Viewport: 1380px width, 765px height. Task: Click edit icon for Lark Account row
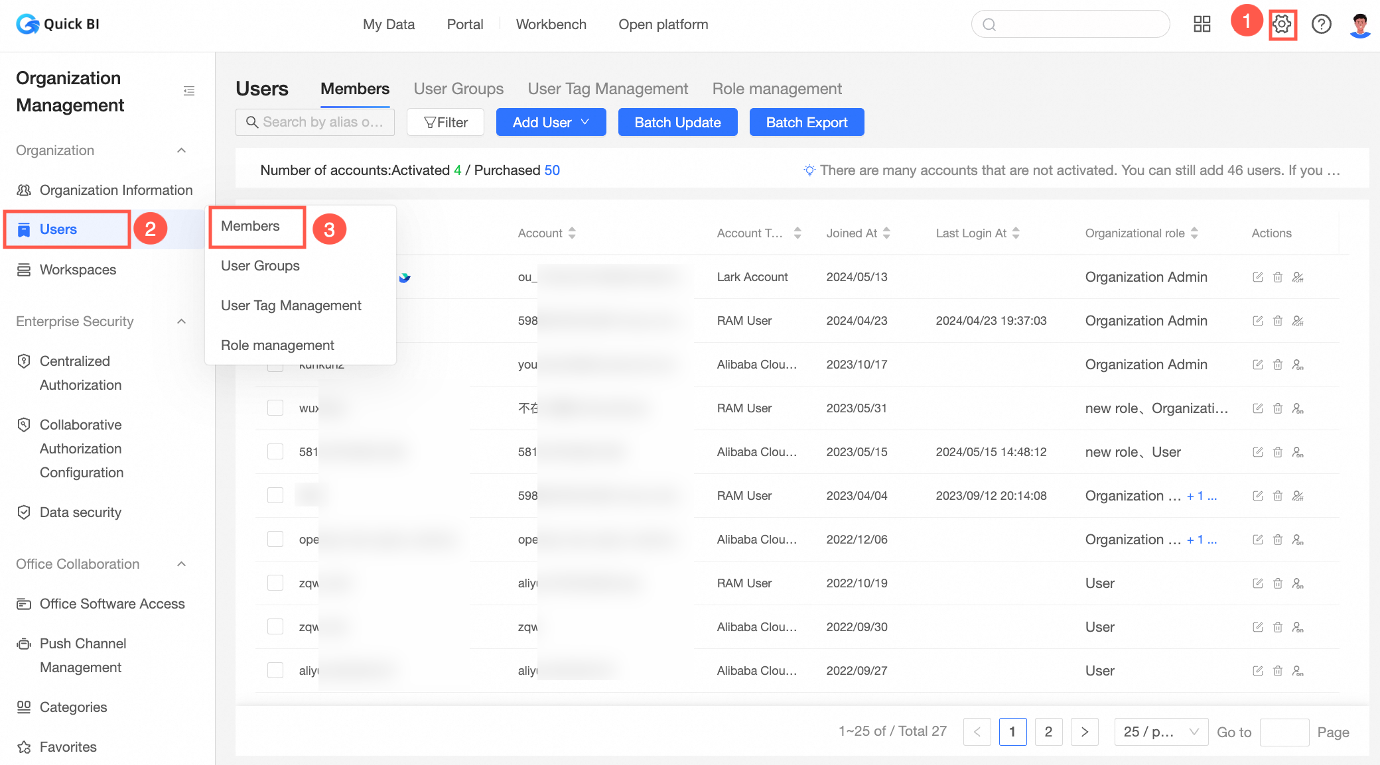click(1257, 277)
